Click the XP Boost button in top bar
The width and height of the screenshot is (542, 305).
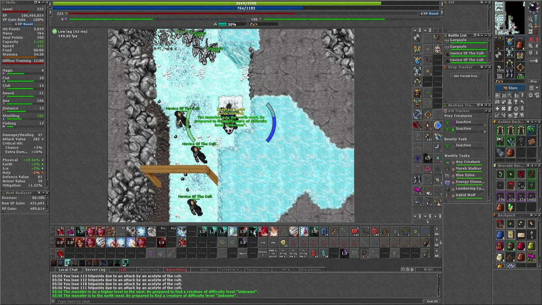pos(428,14)
